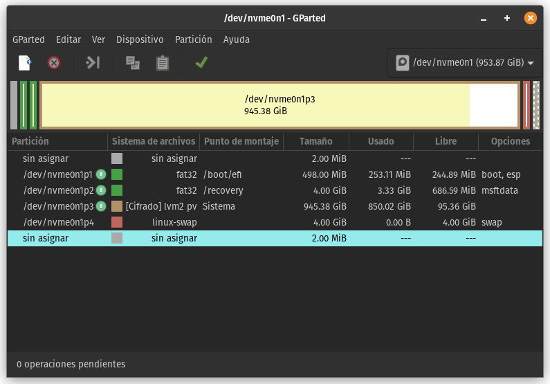Click the tan lvm2 pv color swatch
Image resolution: width=550 pixels, height=384 pixels.
[117, 206]
